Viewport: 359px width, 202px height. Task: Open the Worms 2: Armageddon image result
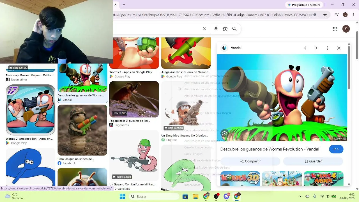[x=31, y=110]
